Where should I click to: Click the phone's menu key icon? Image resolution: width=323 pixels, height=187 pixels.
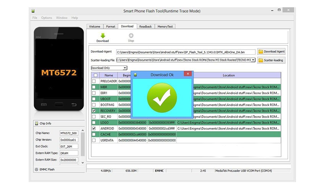44,105
